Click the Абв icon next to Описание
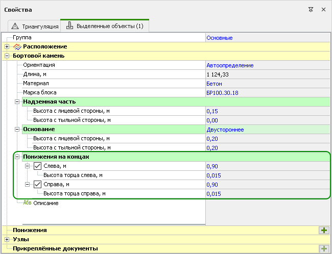 coord(28,203)
